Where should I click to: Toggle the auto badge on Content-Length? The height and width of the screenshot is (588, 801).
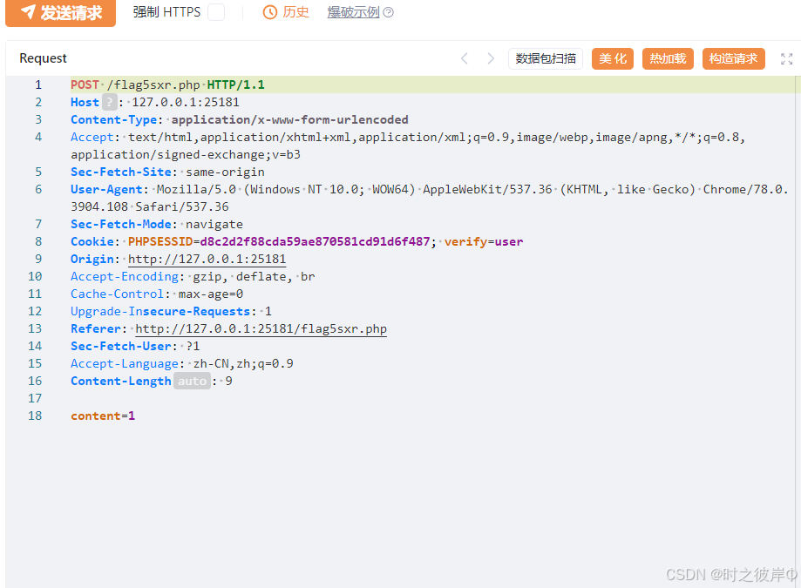point(193,381)
